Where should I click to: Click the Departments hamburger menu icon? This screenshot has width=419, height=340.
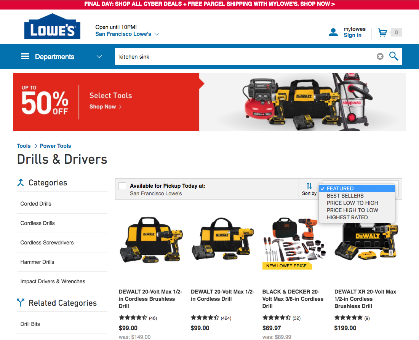point(25,56)
